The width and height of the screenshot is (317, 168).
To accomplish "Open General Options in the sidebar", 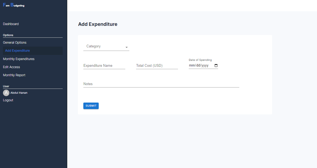I will pyautogui.click(x=15, y=43).
